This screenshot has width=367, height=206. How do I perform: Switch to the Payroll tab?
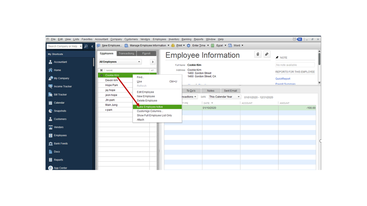pos(146,54)
